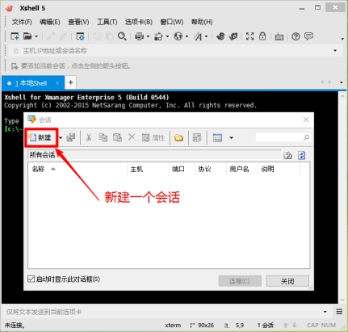This screenshot has width=348, height=332.
Task: Click the padlock lock screen icon
Action: 262,36
